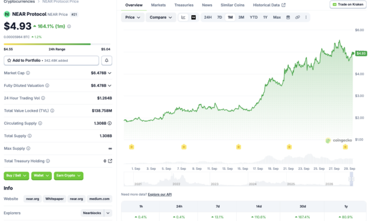Click the NEAR Protocol Price breadcrumb
This screenshot has height=221, width=370.
(x=60, y=2)
